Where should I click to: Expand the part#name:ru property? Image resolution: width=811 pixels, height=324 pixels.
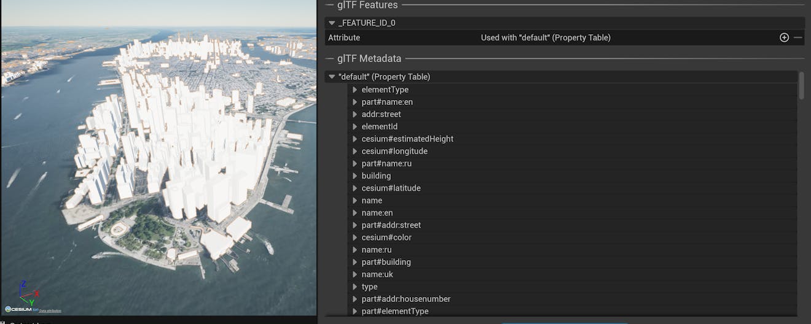point(355,163)
